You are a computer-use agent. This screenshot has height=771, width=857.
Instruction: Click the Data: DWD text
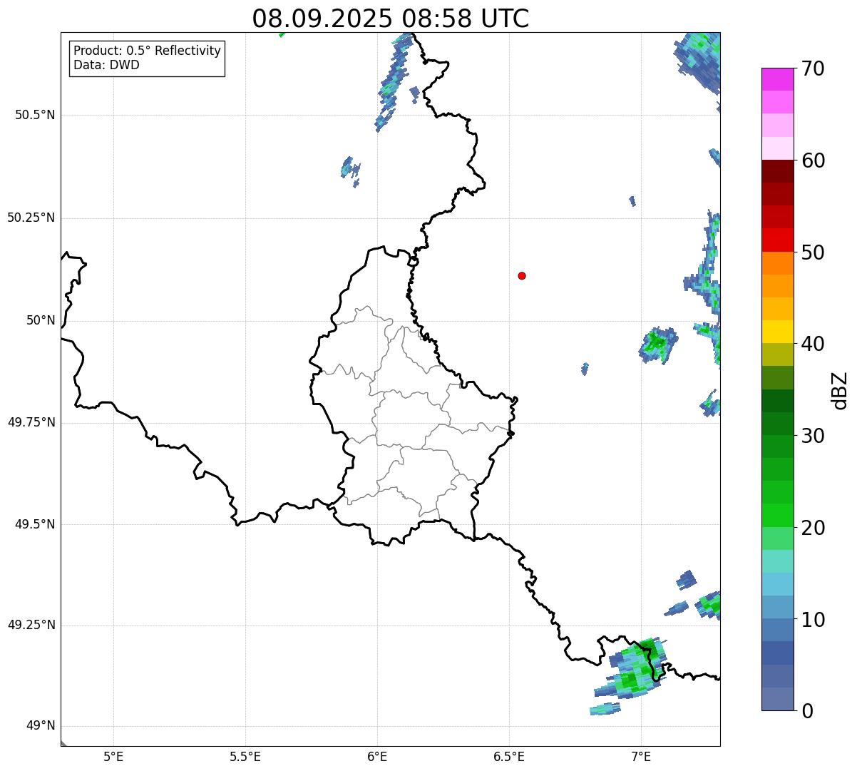tap(106, 65)
